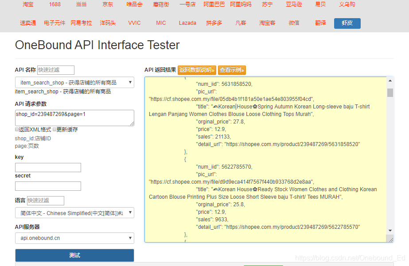The image size is (409, 266).
Task: Switch to the 速卖通 tab
Action: 28,23
